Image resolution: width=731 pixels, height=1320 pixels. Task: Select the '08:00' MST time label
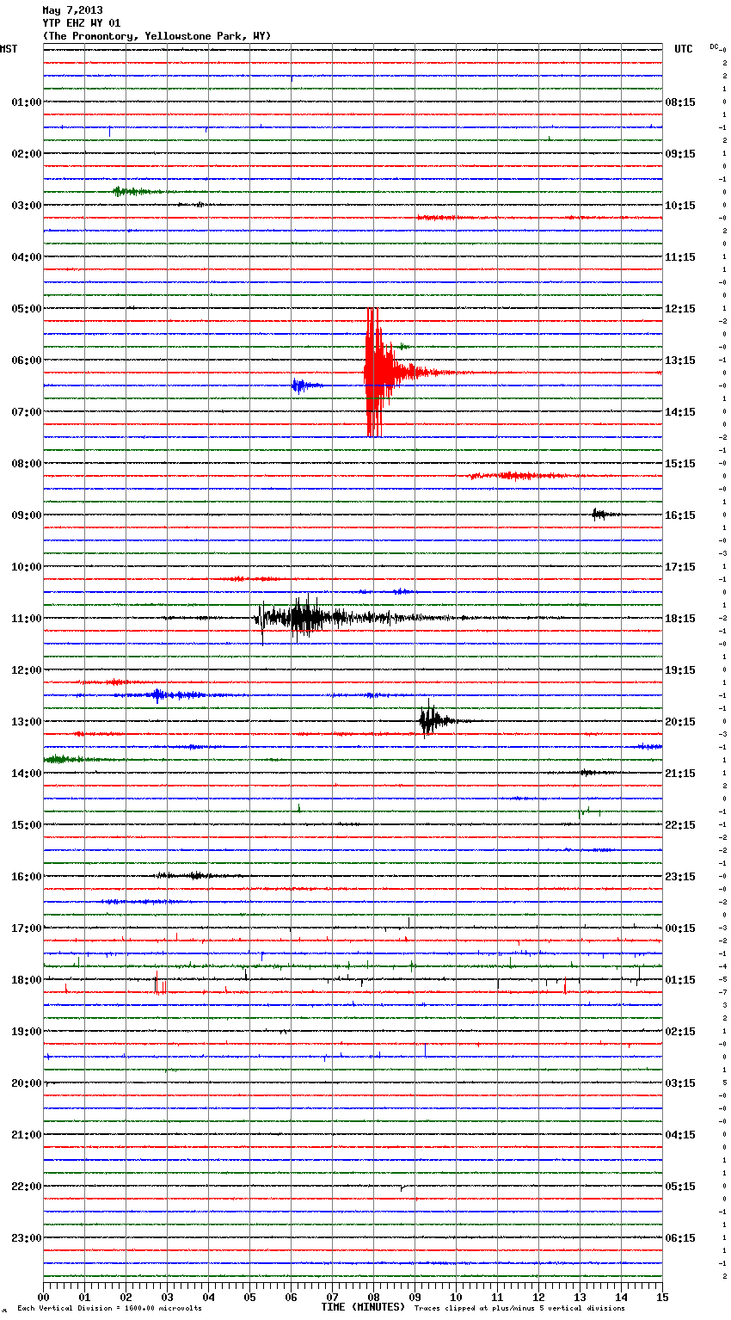click(x=26, y=464)
